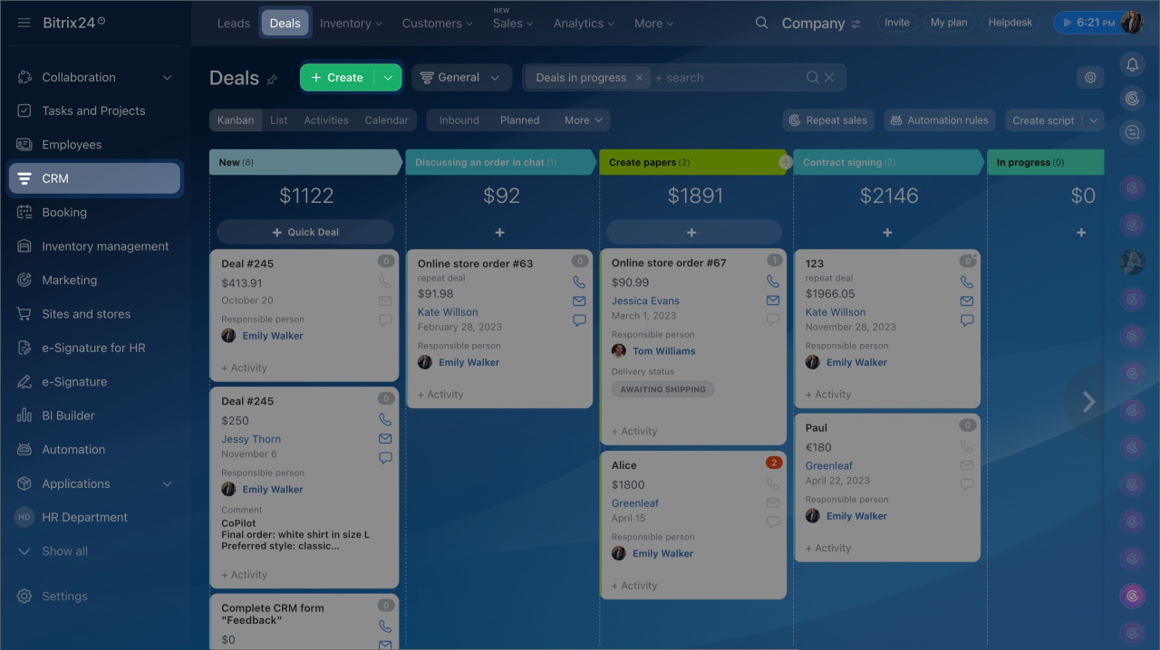Click the search magnifier in the top bar
Screen dimensions: 1160x650
(x=761, y=24)
